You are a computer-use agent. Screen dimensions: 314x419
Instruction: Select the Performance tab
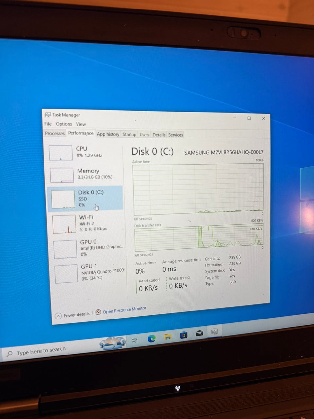(x=81, y=133)
